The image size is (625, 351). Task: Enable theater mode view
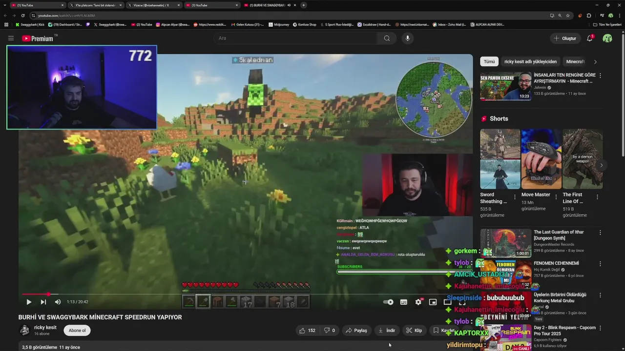coord(447,302)
